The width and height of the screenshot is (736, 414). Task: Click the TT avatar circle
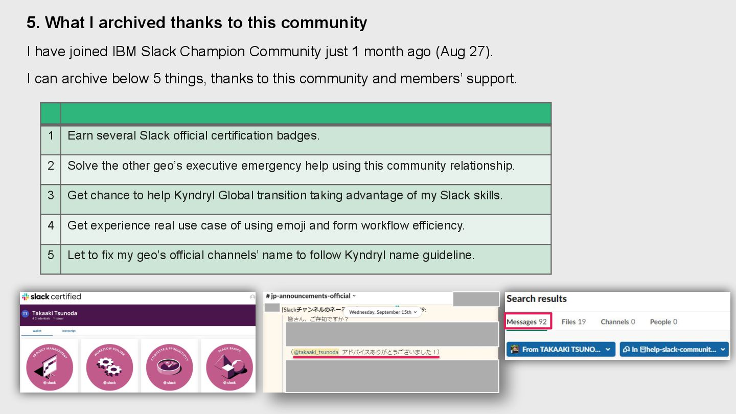[x=26, y=314]
